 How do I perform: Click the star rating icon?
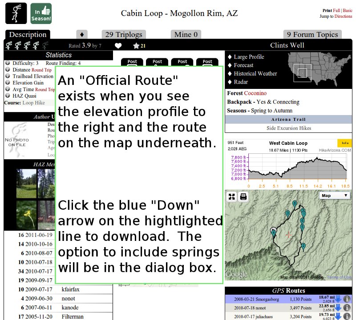pyautogui.click(x=136, y=45)
